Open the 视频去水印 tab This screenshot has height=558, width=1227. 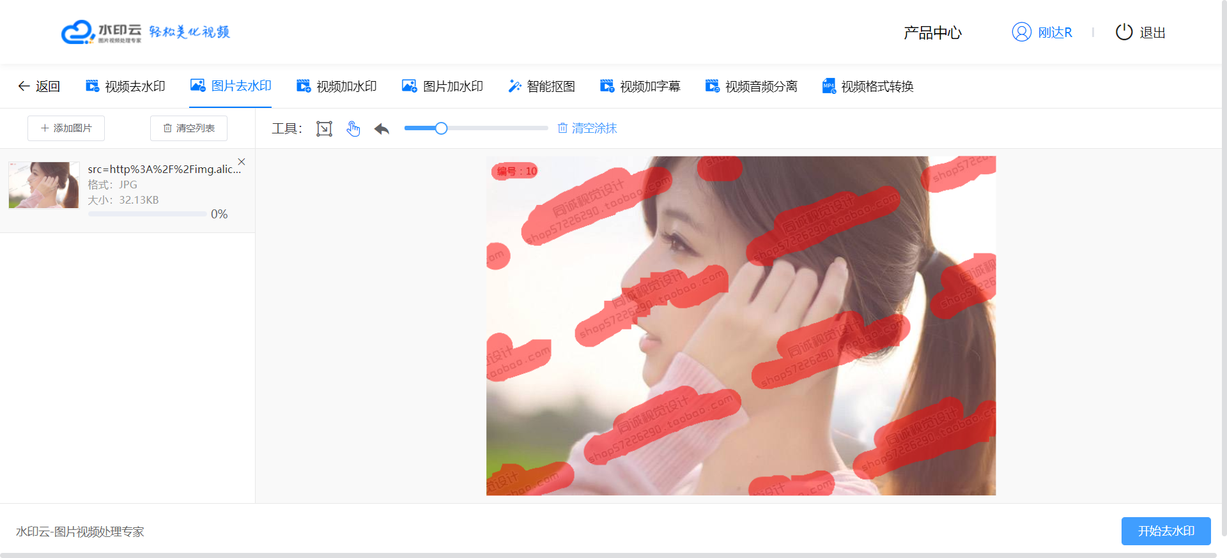pos(126,86)
